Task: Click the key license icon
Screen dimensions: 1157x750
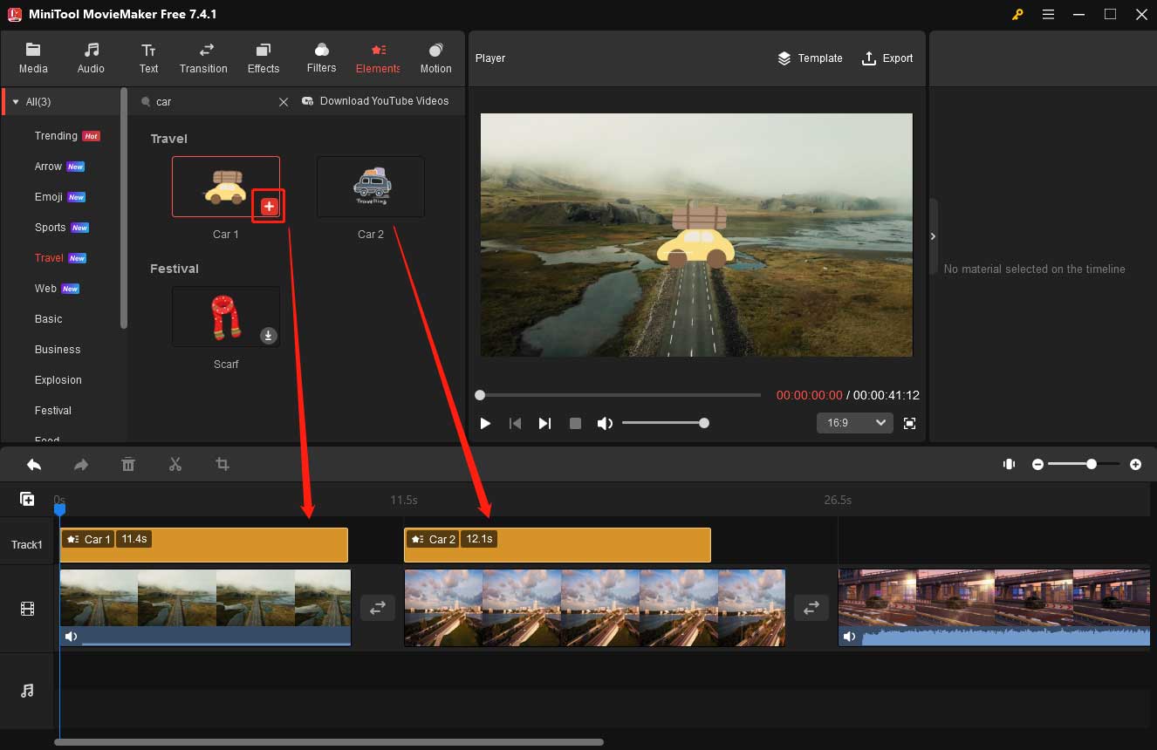Action: [x=1017, y=14]
